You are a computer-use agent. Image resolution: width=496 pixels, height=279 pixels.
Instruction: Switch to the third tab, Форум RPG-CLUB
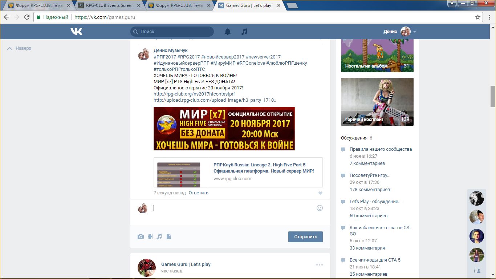pyautogui.click(x=179, y=5)
